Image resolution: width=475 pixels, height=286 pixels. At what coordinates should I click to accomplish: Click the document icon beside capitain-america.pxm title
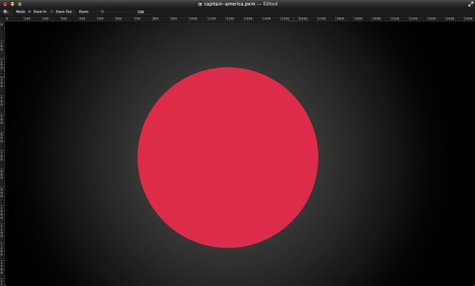200,3
